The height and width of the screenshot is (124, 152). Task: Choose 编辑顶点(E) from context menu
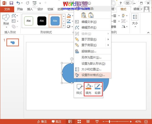(92, 27)
